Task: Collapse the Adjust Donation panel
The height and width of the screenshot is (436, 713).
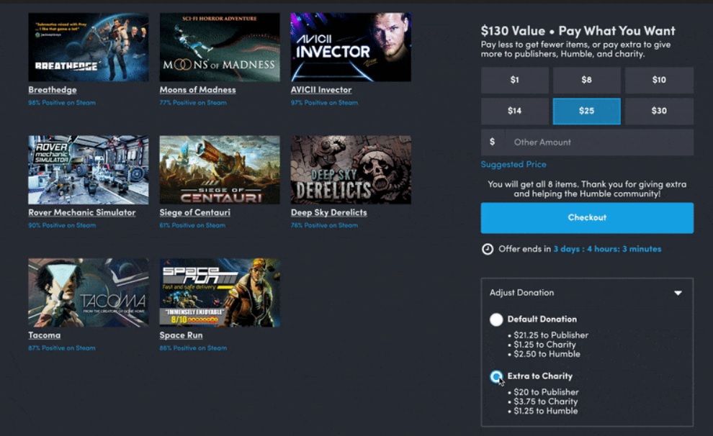Action: pyautogui.click(x=678, y=293)
